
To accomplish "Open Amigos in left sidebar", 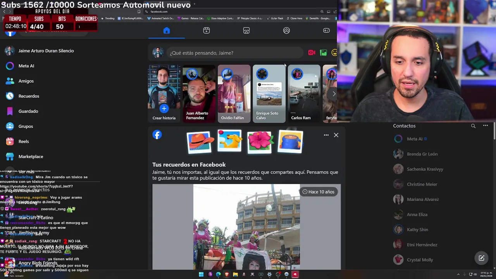I will (x=20, y=81).
